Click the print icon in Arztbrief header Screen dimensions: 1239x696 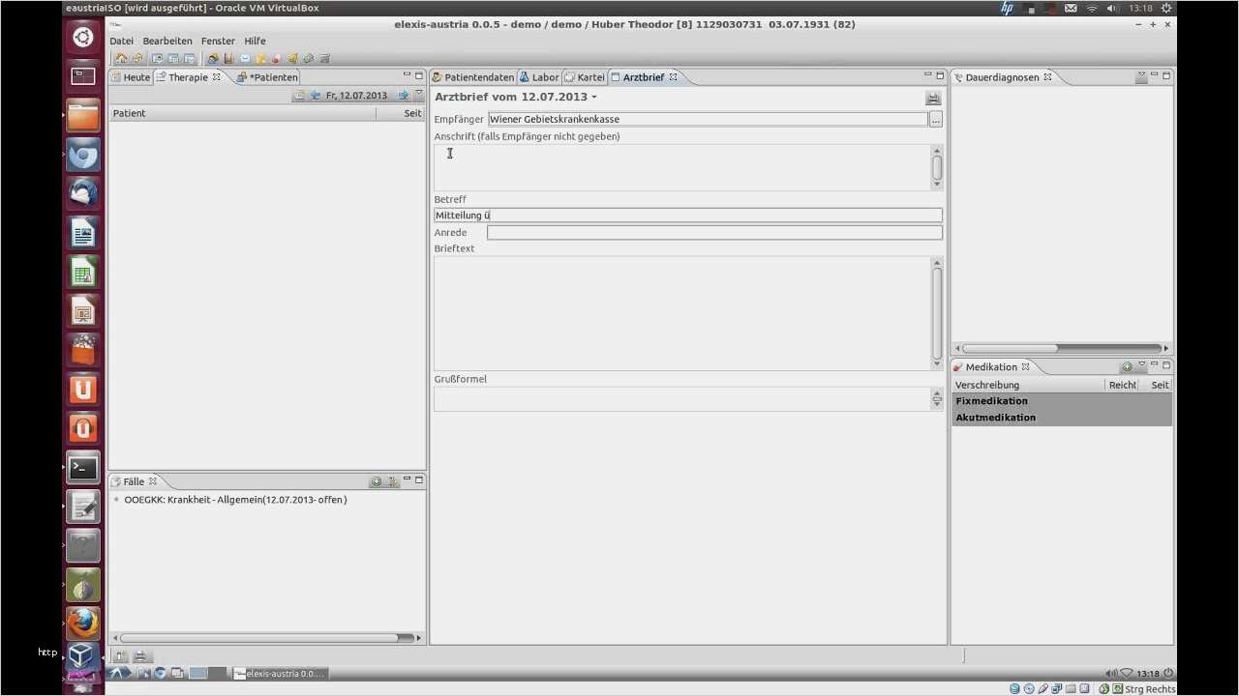coord(933,99)
